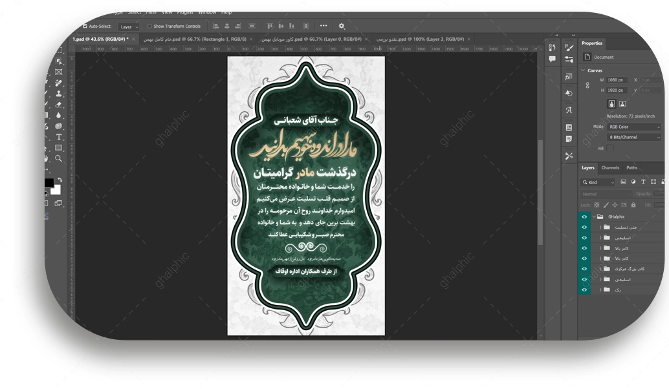The height and width of the screenshot is (389, 669).
Task: Open the RGB Color mode dropdown
Action: (633, 127)
